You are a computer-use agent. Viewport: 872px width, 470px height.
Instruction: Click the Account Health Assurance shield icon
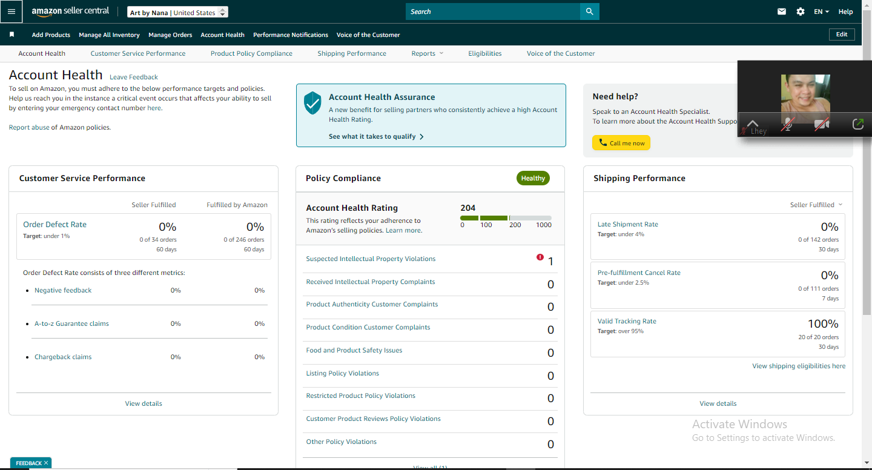(x=312, y=103)
